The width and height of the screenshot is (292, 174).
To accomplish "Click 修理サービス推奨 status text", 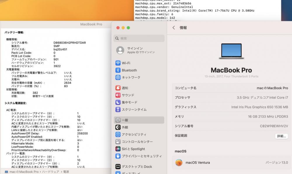I will tap(43, 96).
